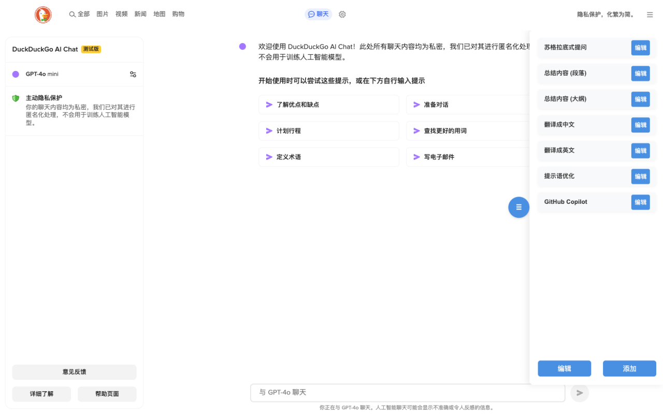Click the DuckDuckGo logo icon
The height and width of the screenshot is (414, 663).
43,14
